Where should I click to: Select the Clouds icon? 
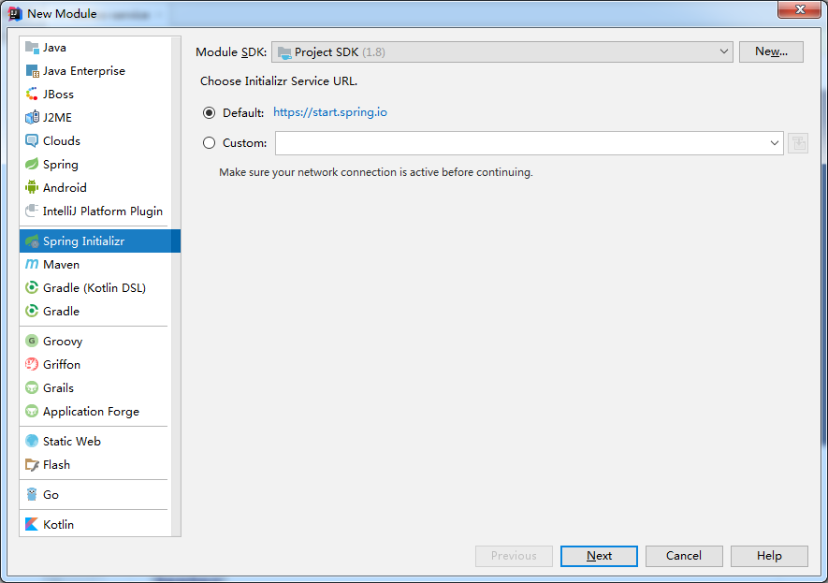[32, 141]
